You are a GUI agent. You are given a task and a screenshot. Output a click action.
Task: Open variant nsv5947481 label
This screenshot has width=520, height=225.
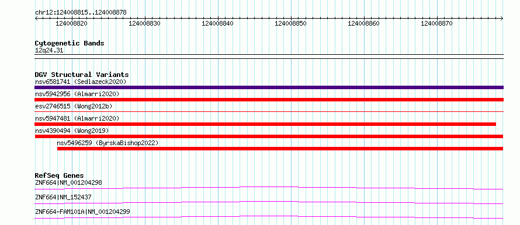53,118
